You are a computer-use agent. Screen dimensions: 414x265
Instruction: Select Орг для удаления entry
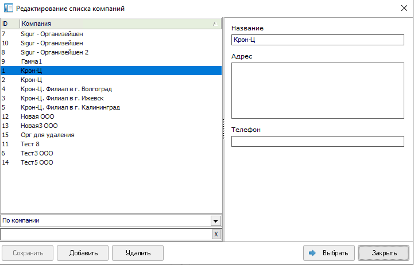coord(47,135)
